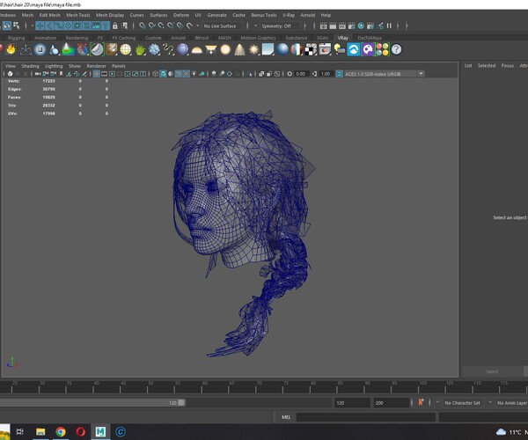Image resolution: width=528 pixels, height=440 pixels.
Task: Click the V-Ray sticker decal shelf icon
Action: click(97, 49)
